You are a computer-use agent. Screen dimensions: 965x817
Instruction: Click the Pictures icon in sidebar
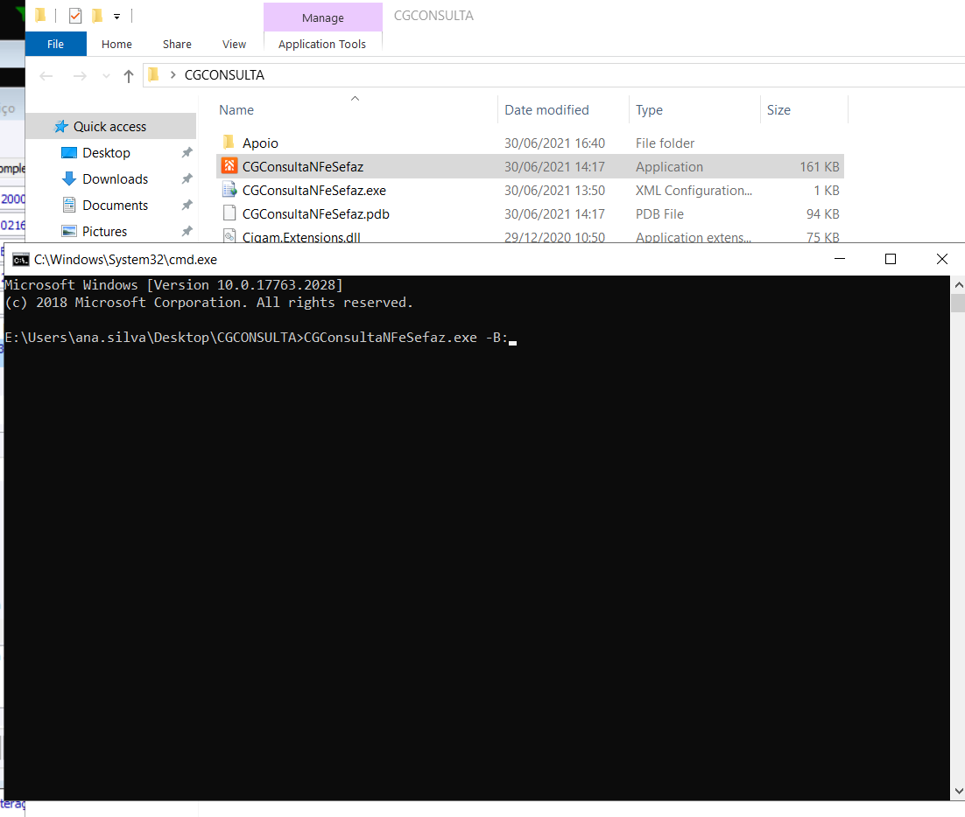69,232
